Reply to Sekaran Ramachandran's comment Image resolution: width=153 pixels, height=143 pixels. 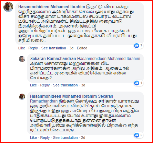[x=45, y=85]
